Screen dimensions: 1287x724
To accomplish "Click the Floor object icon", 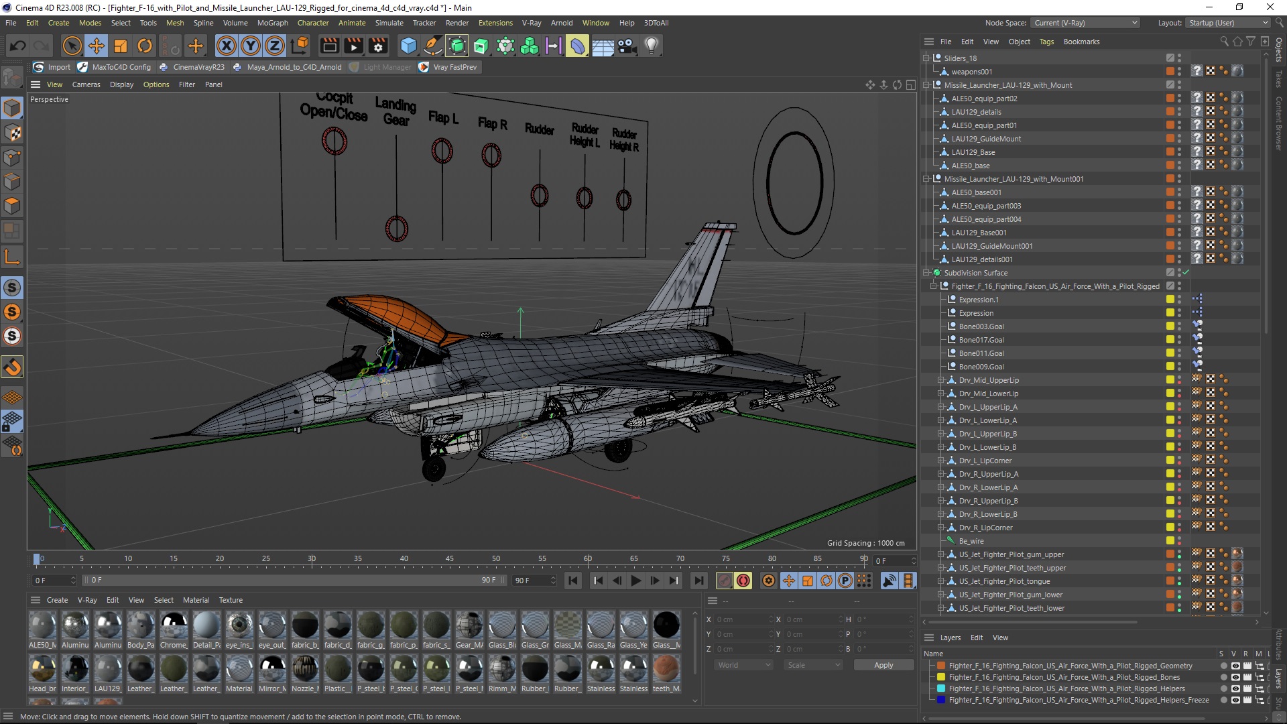I will coord(603,46).
